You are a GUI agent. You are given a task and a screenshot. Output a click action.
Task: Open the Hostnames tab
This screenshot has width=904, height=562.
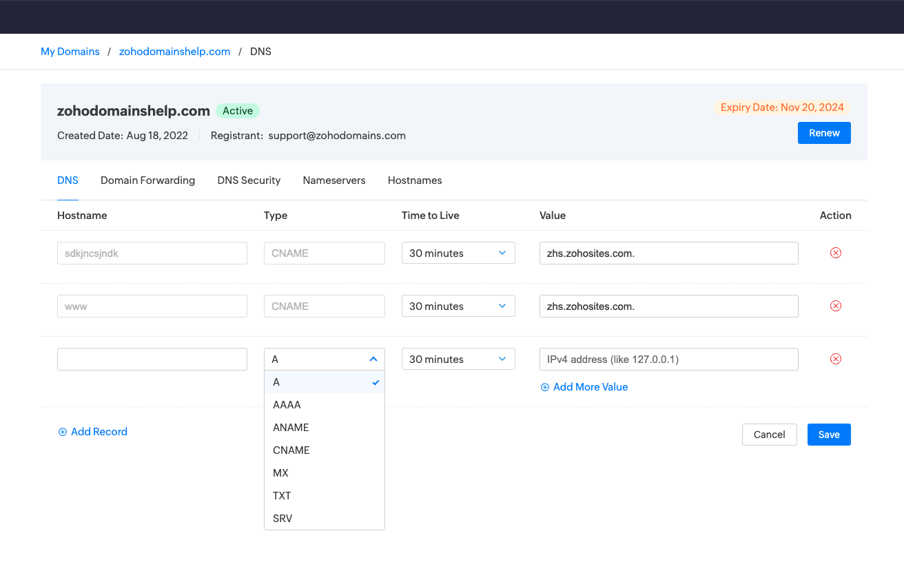415,180
